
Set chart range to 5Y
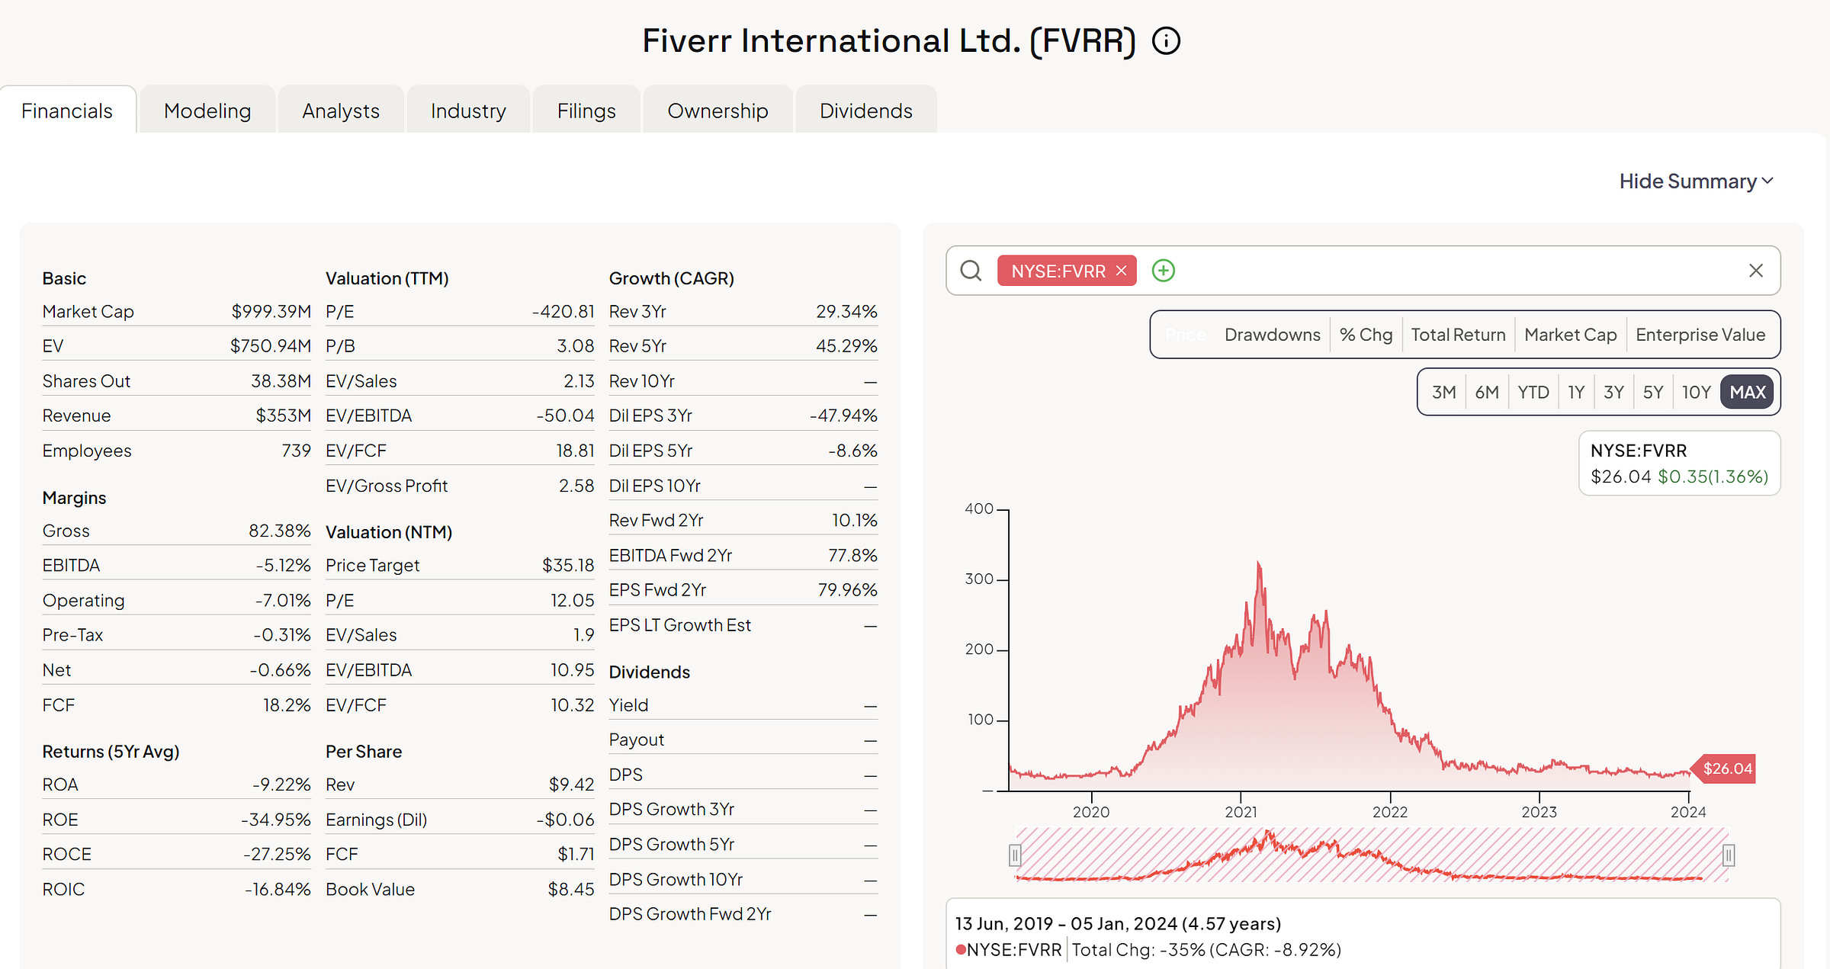1653,392
